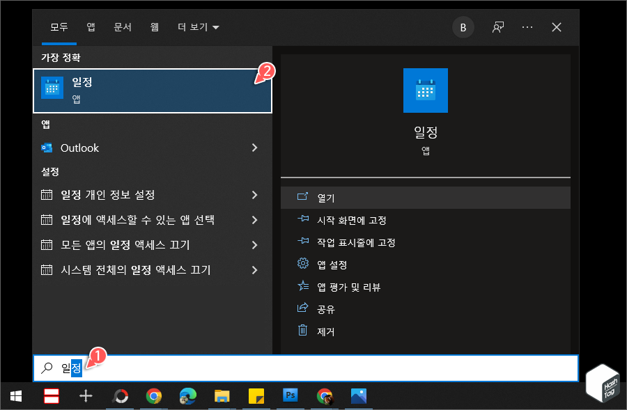The width and height of the screenshot is (627, 410).
Task: Click the search magnifier icon in the search box
Action: point(47,368)
